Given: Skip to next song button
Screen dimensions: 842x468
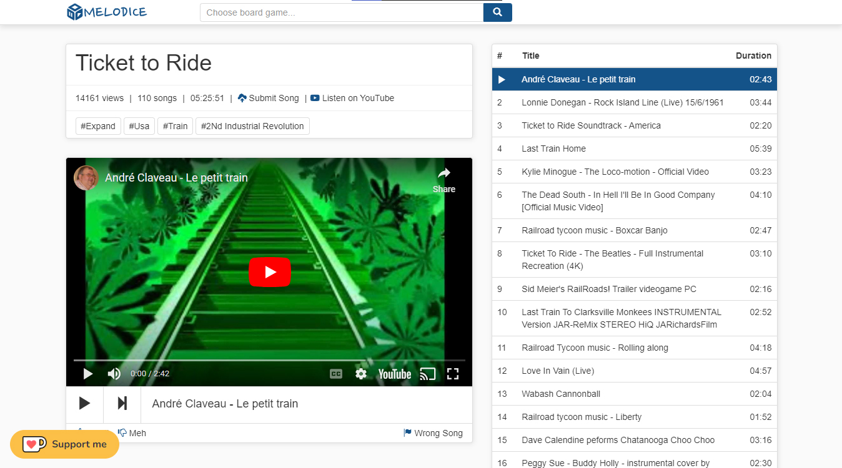Looking at the screenshot, I should (122, 403).
